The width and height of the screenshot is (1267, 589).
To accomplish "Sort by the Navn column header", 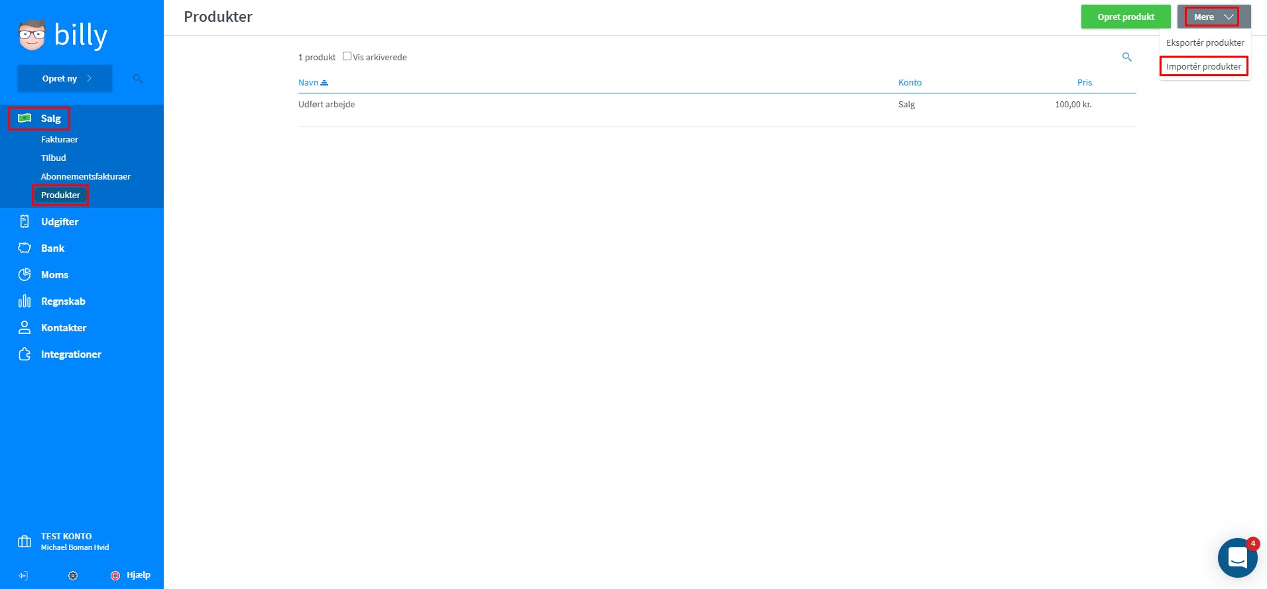I will pyautogui.click(x=308, y=82).
